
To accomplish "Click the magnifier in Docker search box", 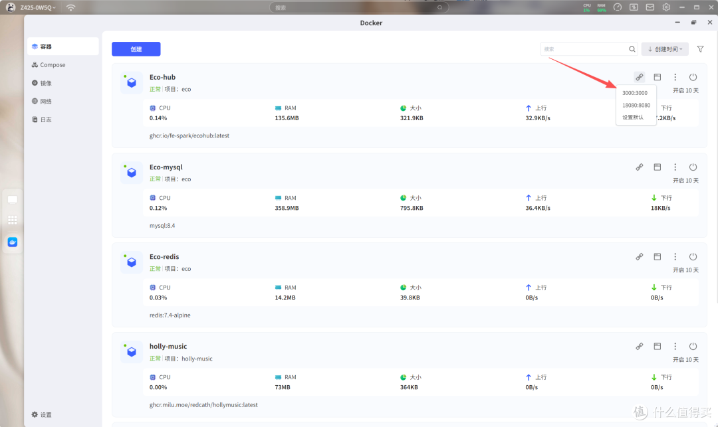I will pos(632,49).
